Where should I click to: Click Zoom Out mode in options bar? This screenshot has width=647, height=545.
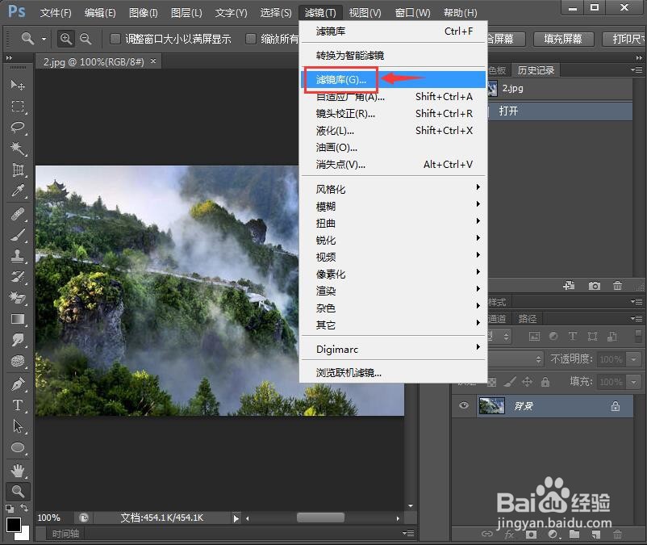pyautogui.click(x=86, y=39)
